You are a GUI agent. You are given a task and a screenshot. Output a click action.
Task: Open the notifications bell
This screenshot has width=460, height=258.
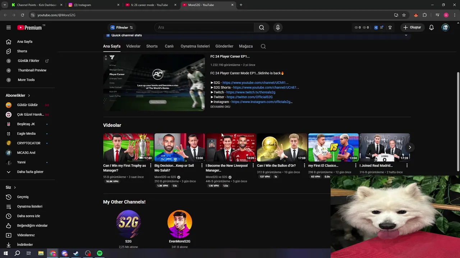pos(432,28)
